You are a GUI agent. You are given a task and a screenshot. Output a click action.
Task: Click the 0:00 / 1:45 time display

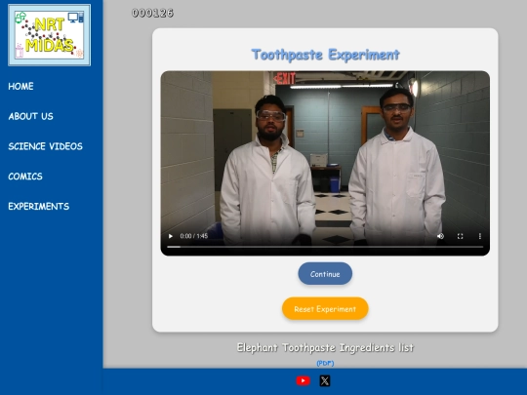coord(193,236)
